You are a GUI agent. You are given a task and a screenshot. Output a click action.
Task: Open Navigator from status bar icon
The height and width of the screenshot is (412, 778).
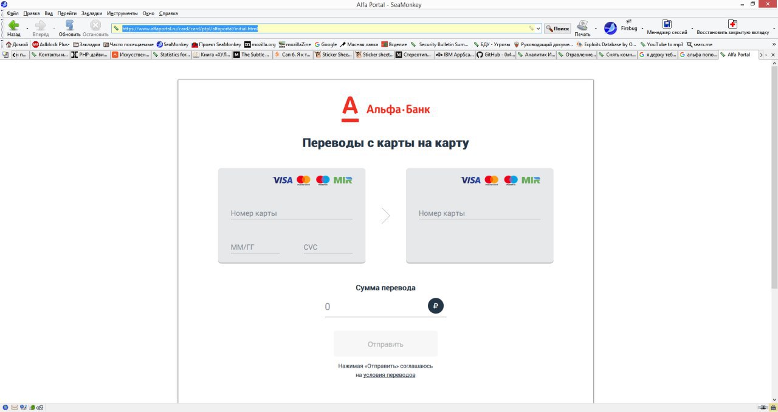coord(5,407)
